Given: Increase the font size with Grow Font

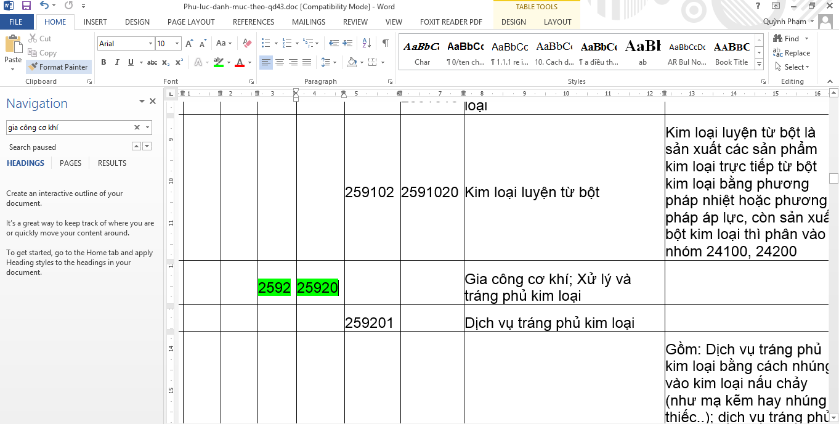Looking at the screenshot, I should click(190, 44).
